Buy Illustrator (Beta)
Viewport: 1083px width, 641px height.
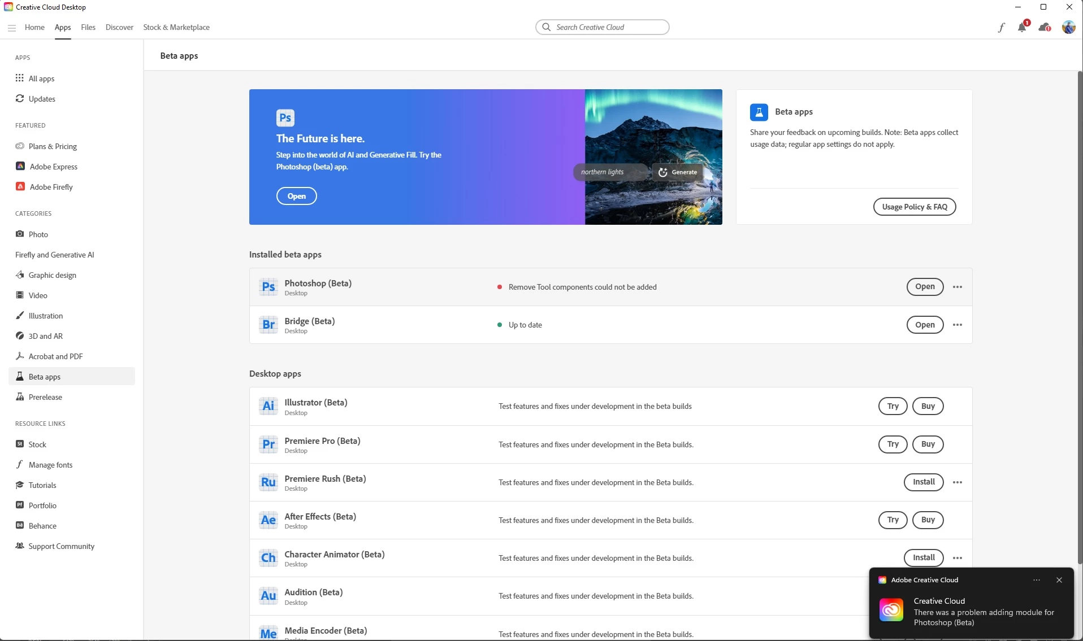click(x=928, y=406)
